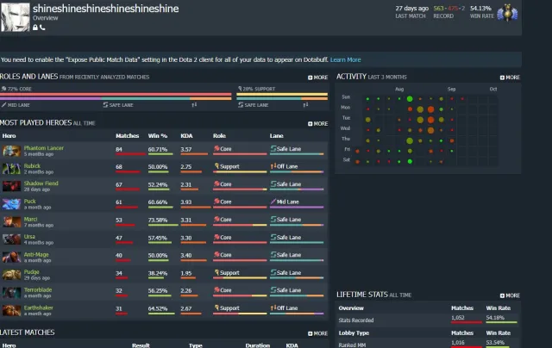Expand MORE for Roles and Lanes
Screen dimensions: 552x348
318,78
